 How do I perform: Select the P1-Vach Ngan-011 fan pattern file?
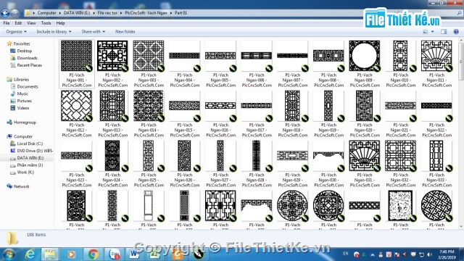click(x=436, y=56)
